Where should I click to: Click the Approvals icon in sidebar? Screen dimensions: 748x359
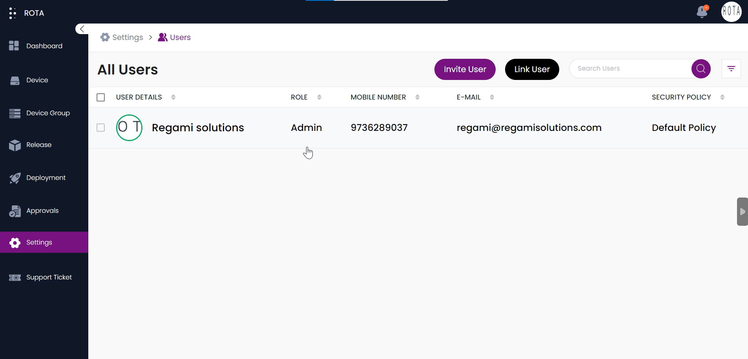pyautogui.click(x=15, y=211)
